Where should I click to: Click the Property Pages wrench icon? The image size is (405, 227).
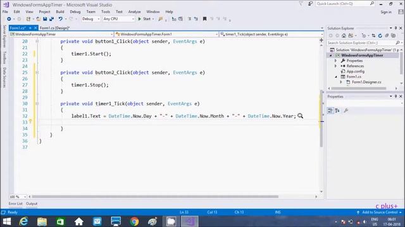346,111
